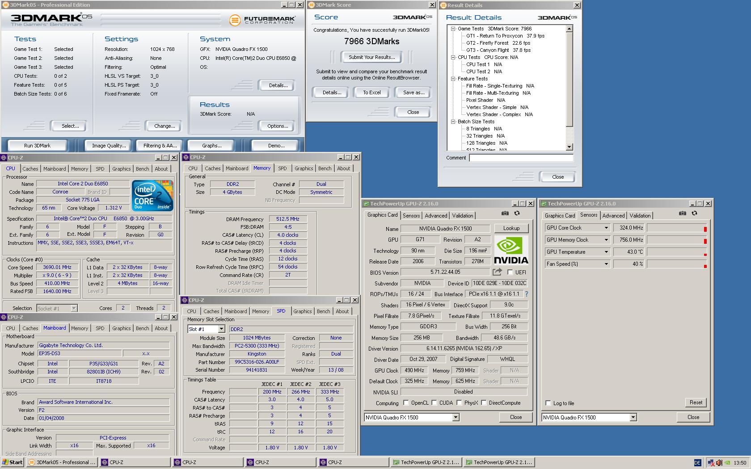The image size is (751, 469).
Task: Click the volume speaker tray icon
Action: [x=719, y=463]
